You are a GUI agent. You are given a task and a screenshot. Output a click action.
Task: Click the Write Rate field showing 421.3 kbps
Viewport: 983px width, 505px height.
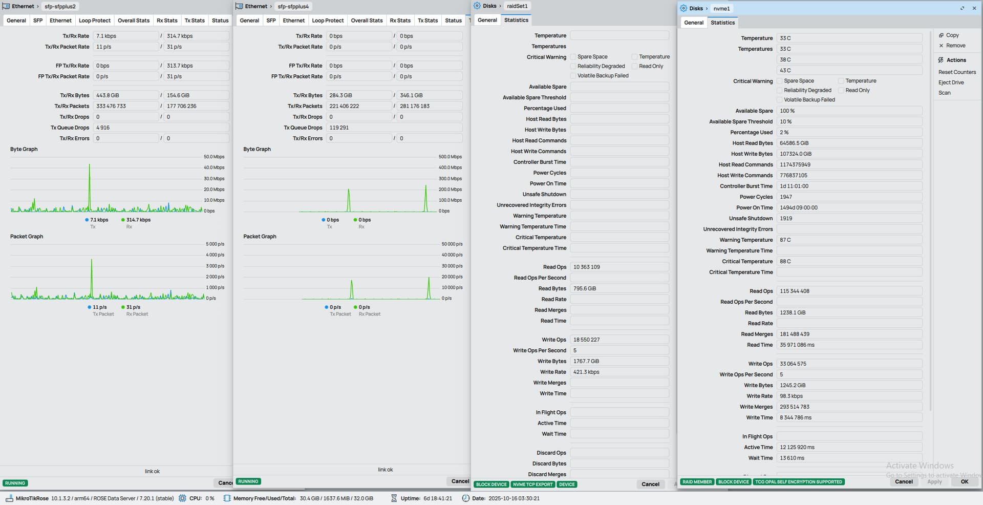pos(619,372)
